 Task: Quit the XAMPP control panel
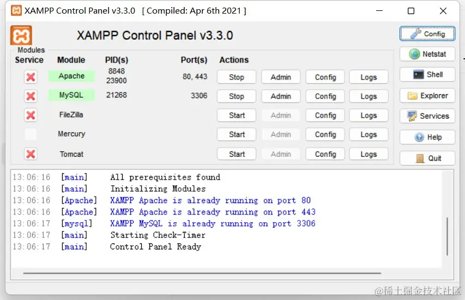tap(427, 158)
